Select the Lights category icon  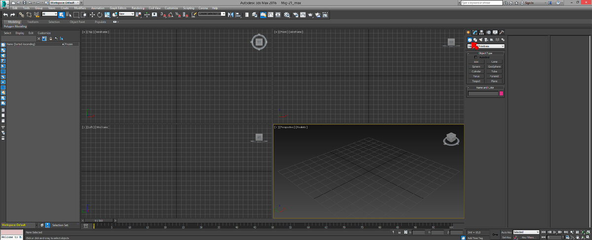pos(481,40)
